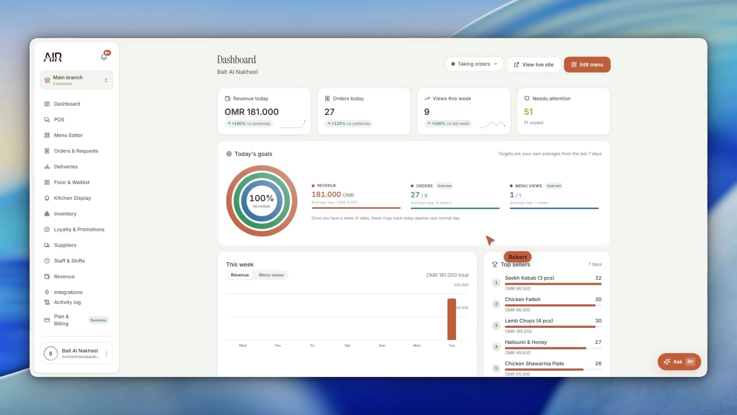
Task: Click the Views this week sparkline
Action: click(x=492, y=124)
